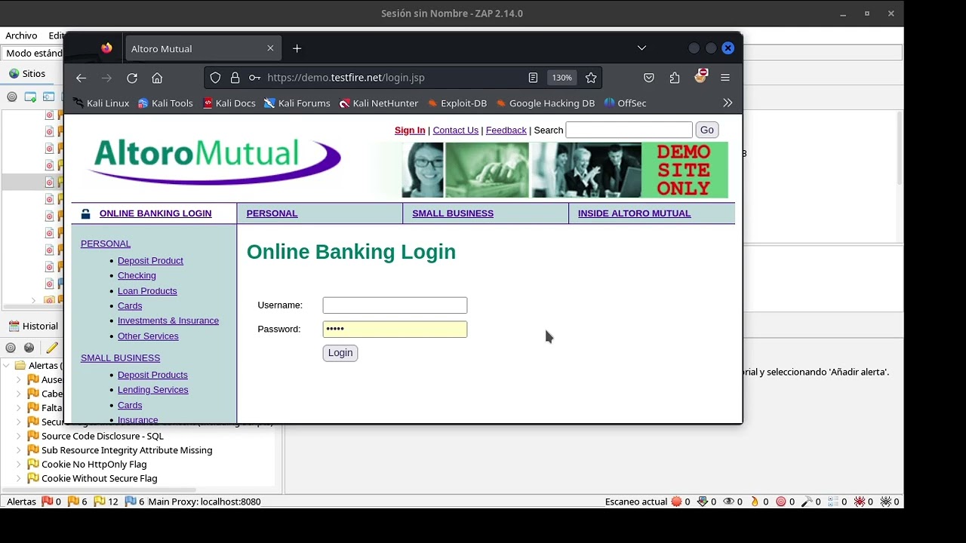Open Exploit-DB bookmark

457,103
